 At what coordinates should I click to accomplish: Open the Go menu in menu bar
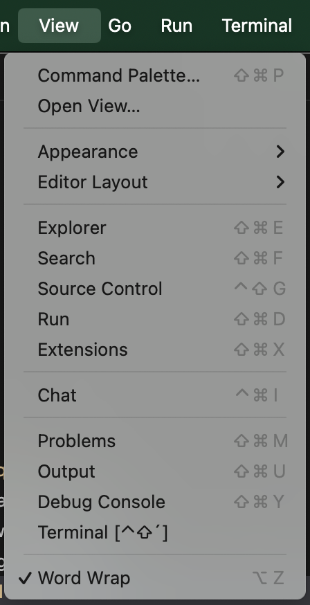tap(120, 26)
